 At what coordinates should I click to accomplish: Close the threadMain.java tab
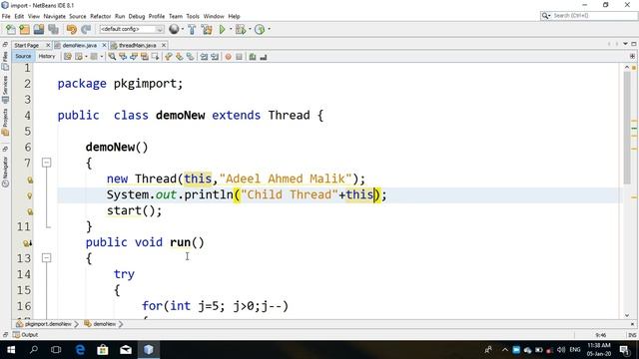[164, 45]
